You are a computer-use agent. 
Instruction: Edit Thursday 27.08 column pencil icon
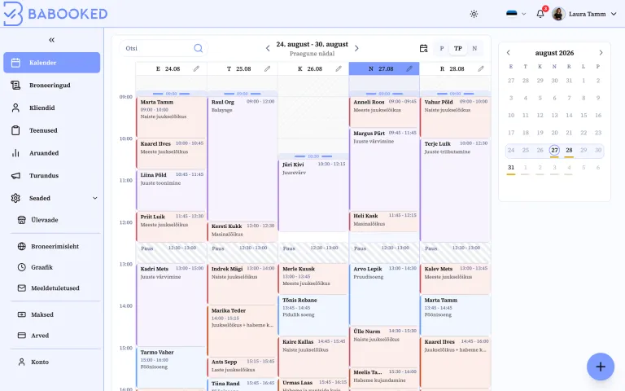[x=409, y=68]
